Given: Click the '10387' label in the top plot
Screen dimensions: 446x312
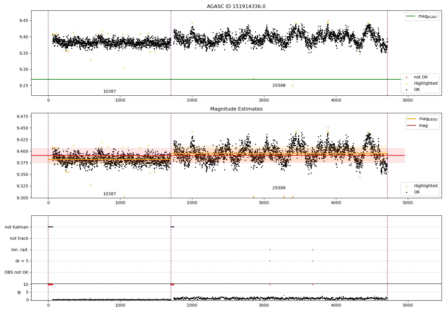Looking at the screenshot, I should point(109,92).
